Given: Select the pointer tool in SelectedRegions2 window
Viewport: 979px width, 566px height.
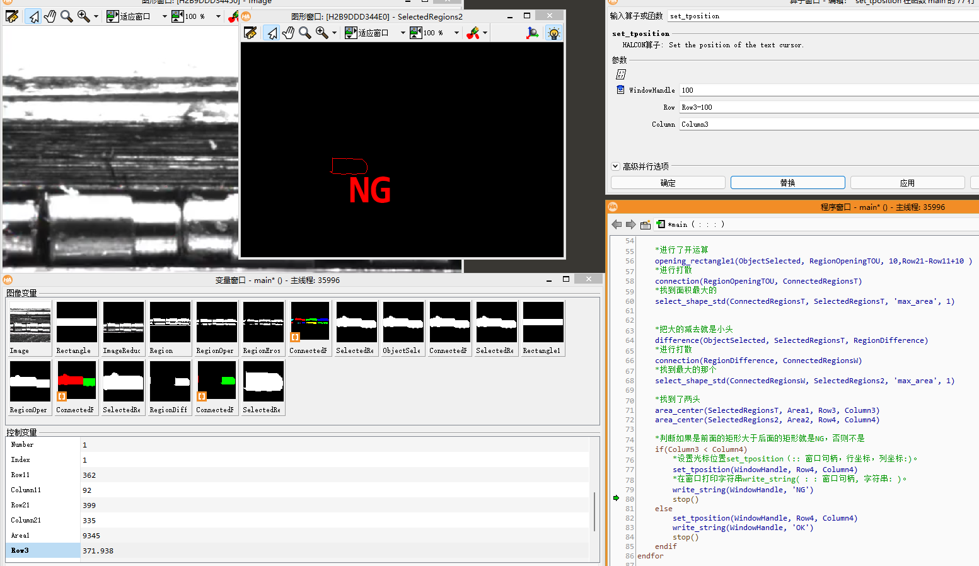Looking at the screenshot, I should (272, 33).
